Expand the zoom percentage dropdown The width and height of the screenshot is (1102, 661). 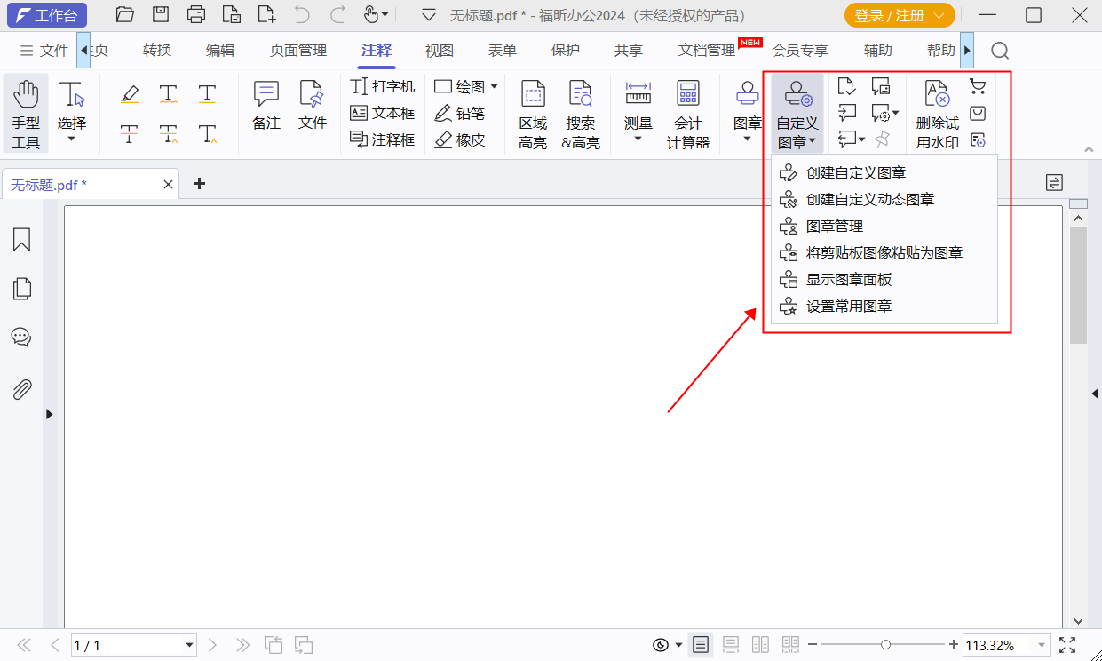pos(1042,645)
